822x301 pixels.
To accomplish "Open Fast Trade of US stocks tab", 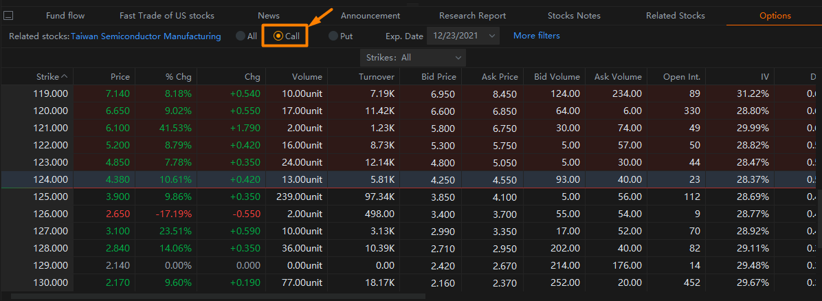I will pos(167,16).
